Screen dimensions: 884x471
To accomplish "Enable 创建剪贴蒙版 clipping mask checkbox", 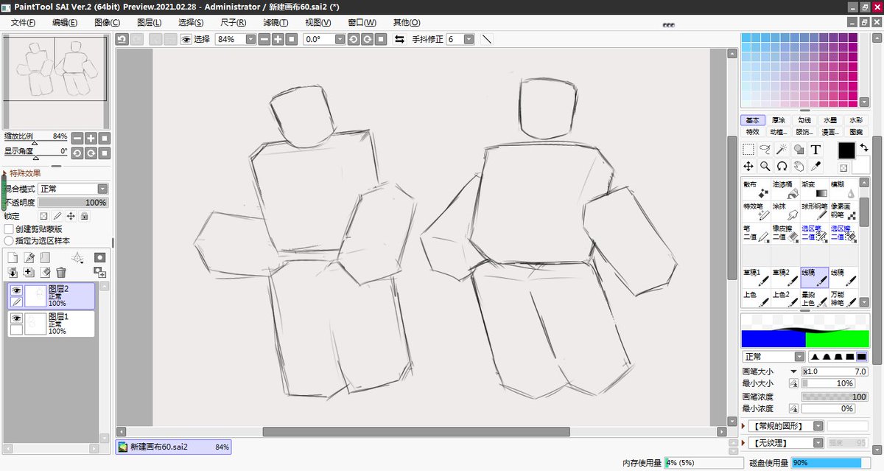I will coord(9,229).
